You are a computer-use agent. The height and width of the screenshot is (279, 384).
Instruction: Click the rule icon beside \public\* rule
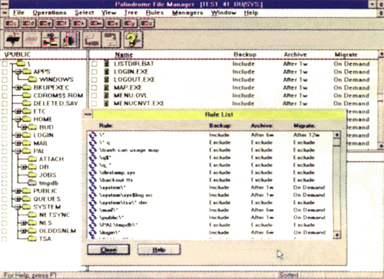[x=93, y=218]
